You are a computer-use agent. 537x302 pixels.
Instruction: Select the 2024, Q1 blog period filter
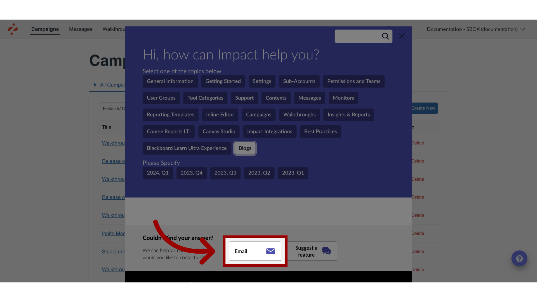(158, 173)
